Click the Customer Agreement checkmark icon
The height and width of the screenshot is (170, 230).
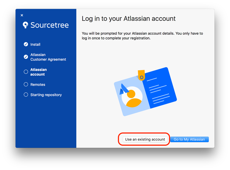point(26,57)
